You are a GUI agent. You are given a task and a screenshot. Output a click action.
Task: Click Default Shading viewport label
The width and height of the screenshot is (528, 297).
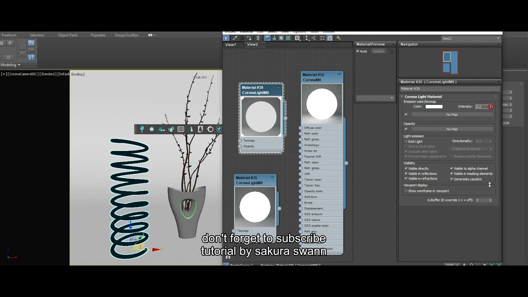pos(71,74)
